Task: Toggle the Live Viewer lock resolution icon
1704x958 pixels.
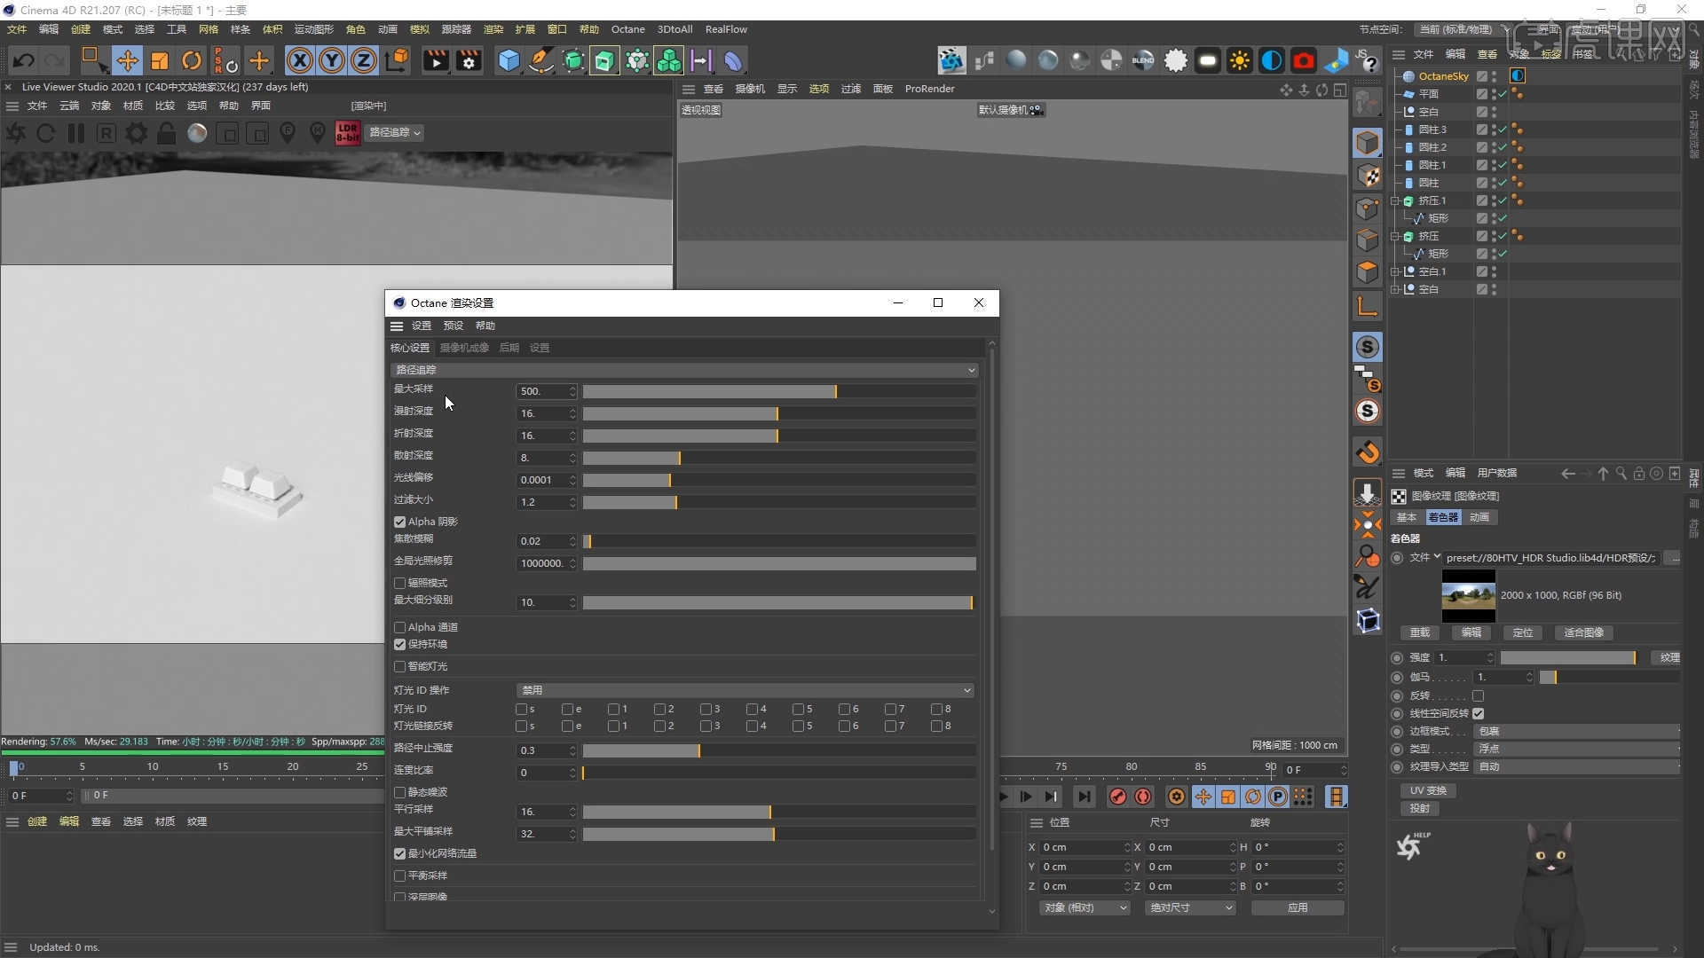Action: pos(166,133)
